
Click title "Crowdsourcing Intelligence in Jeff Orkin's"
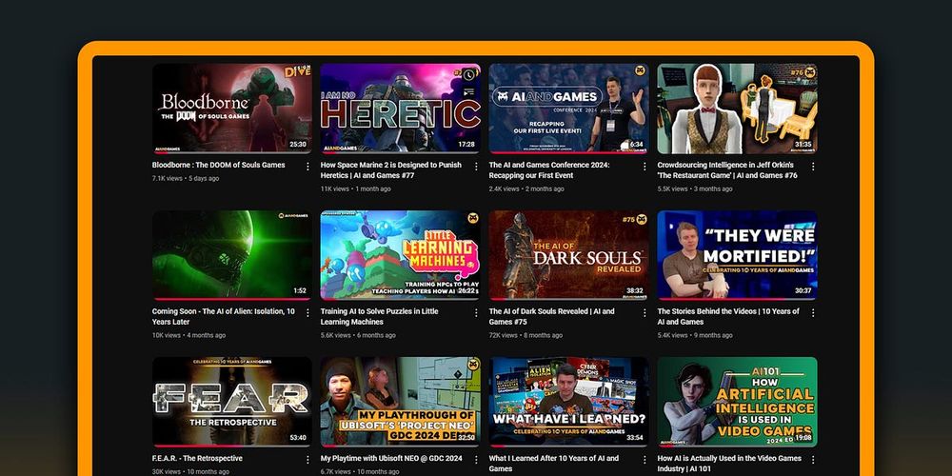[727, 170]
